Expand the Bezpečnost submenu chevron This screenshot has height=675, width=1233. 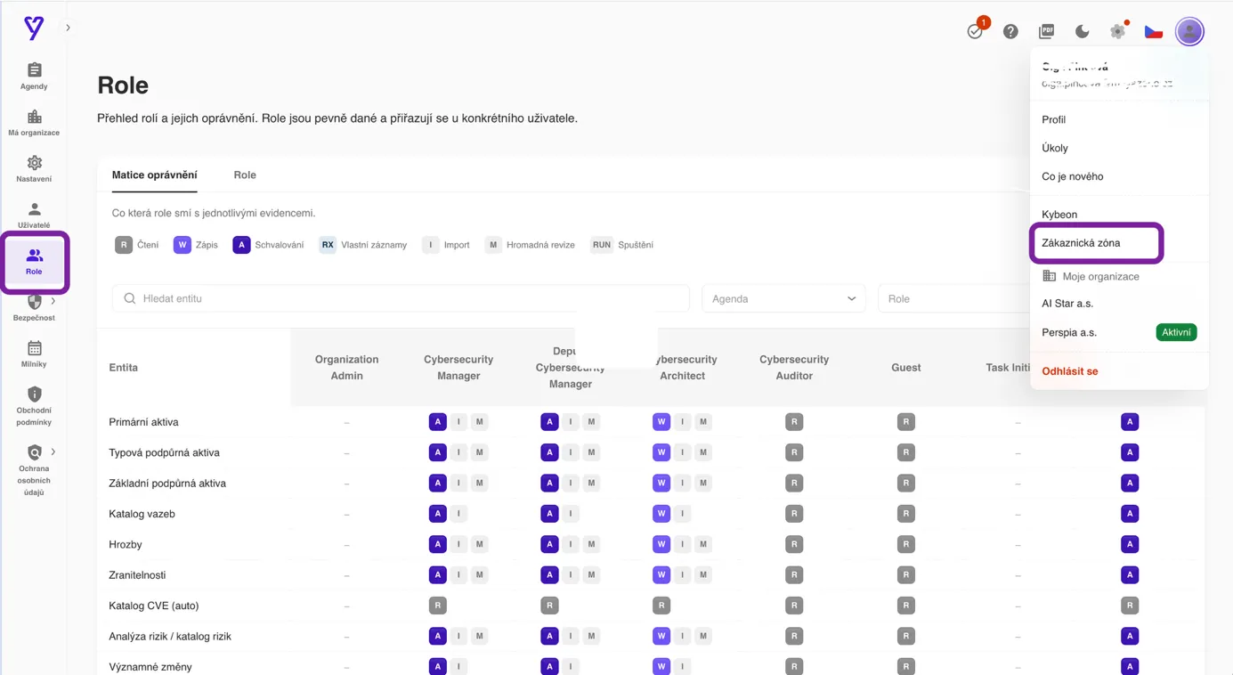[53, 301]
